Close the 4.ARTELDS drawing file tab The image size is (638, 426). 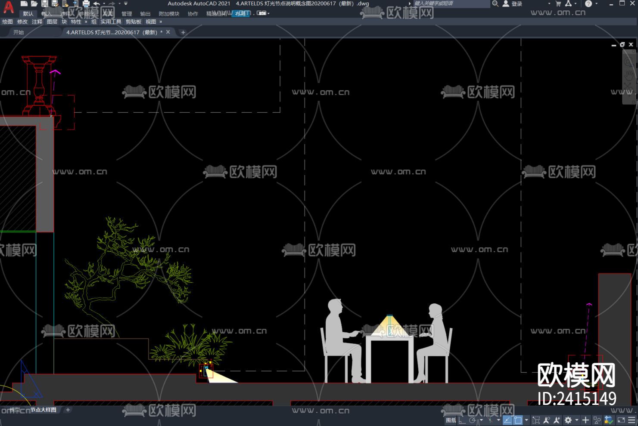[168, 32]
